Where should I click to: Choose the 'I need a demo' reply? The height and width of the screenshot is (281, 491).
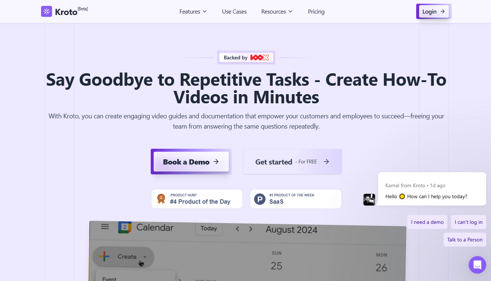[427, 222]
